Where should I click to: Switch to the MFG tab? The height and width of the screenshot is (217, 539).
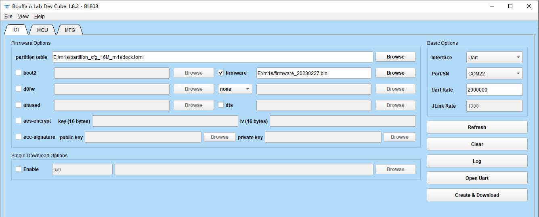(x=70, y=30)
